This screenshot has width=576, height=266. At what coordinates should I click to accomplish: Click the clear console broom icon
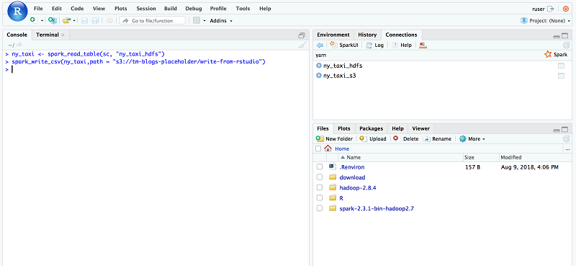(x=302, y=45)
